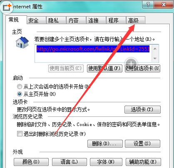Viewport: 174px width, 168px height.
Task: Click the round plus overlay icon
Action: [x=131, y=64]
